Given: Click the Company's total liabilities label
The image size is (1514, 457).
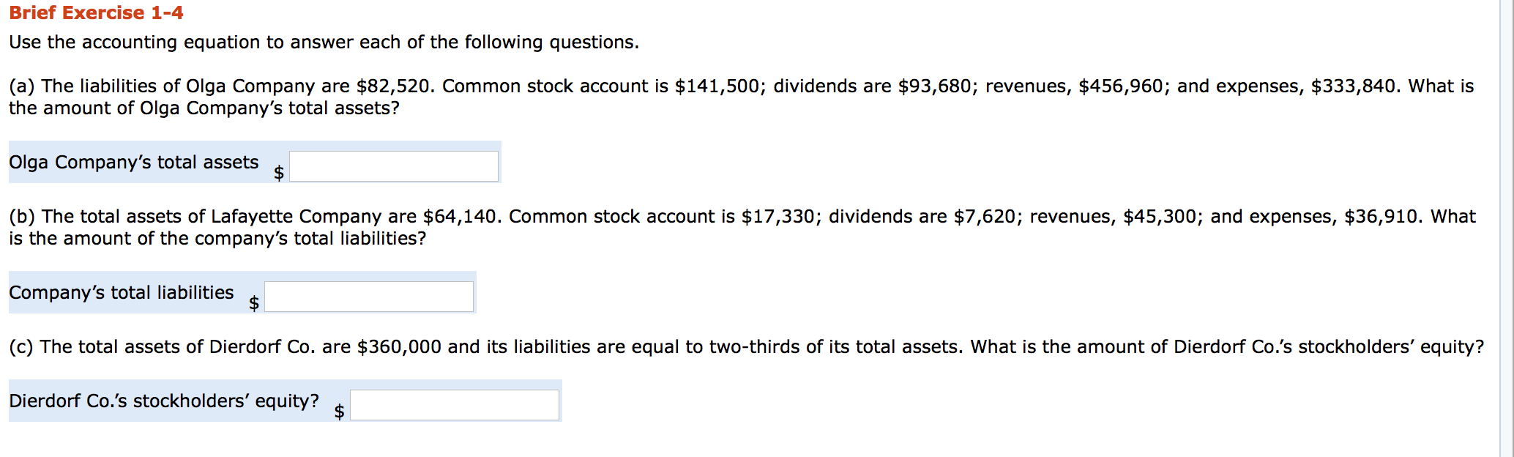Looking at the screenshot, I should (122, 292).
